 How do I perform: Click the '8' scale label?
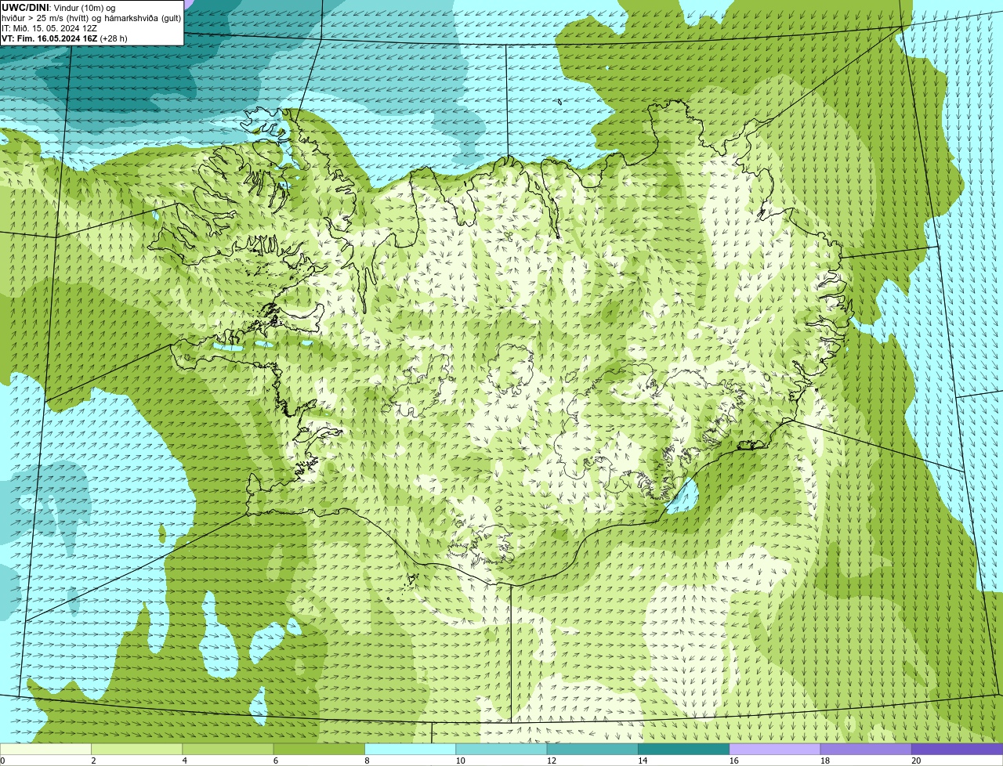point(367,761)
